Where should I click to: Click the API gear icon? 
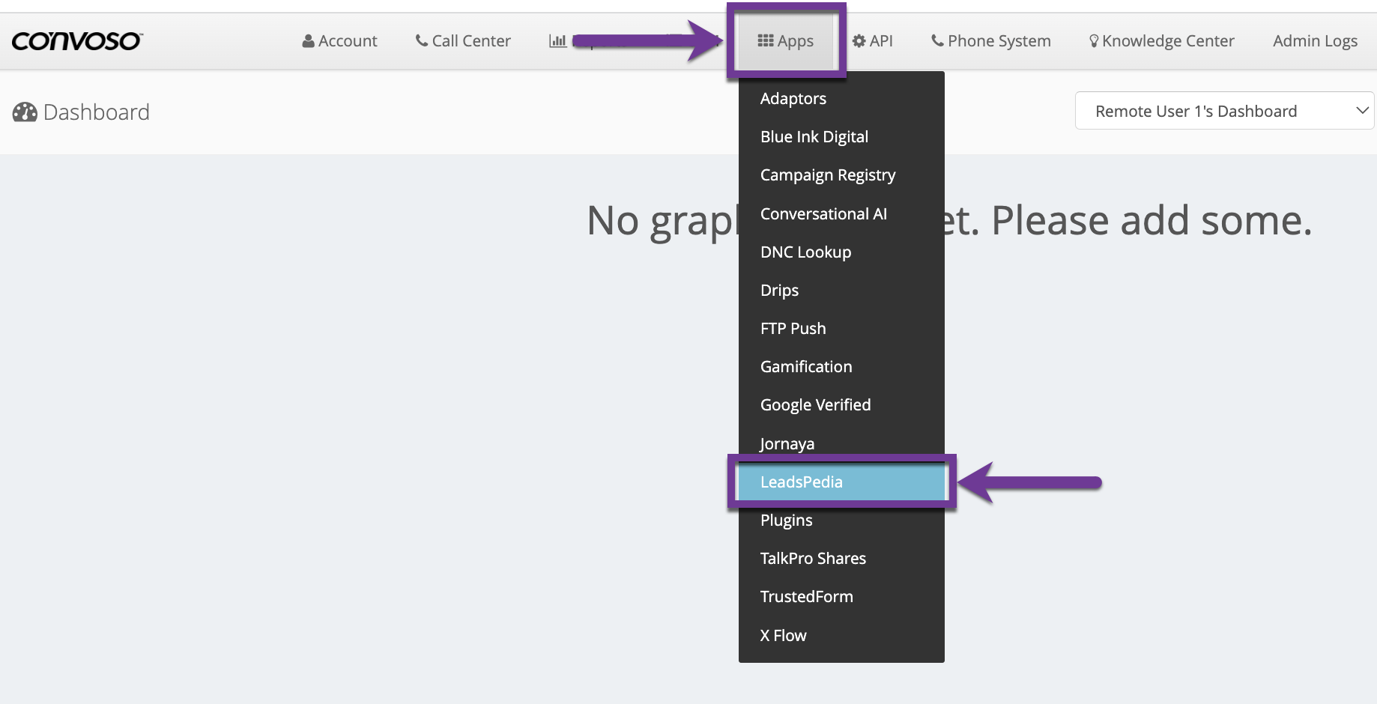pyautogui.click(x=859, y=41)
